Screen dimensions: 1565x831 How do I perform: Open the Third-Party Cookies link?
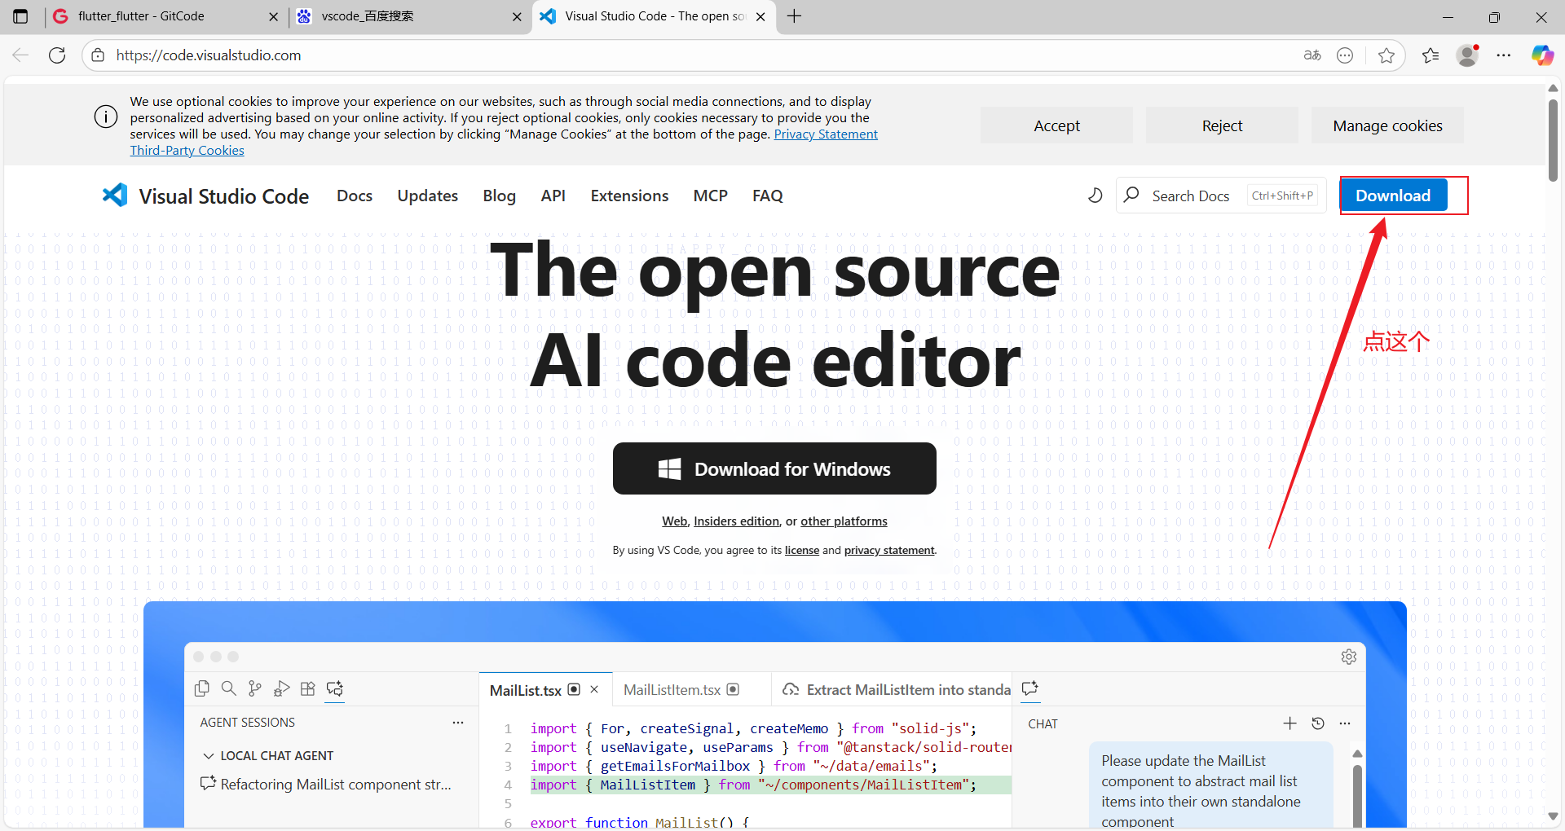click(x=187, y=151)
